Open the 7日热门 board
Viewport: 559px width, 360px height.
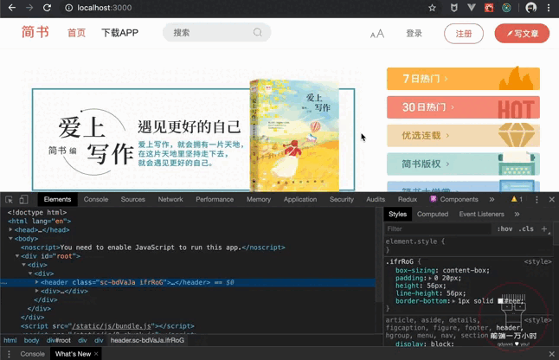point(463,79)
